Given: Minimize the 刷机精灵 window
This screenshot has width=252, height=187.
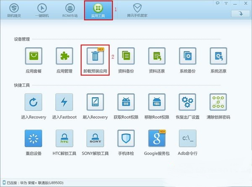Looking at the screenshot, I should pos(235,4).
